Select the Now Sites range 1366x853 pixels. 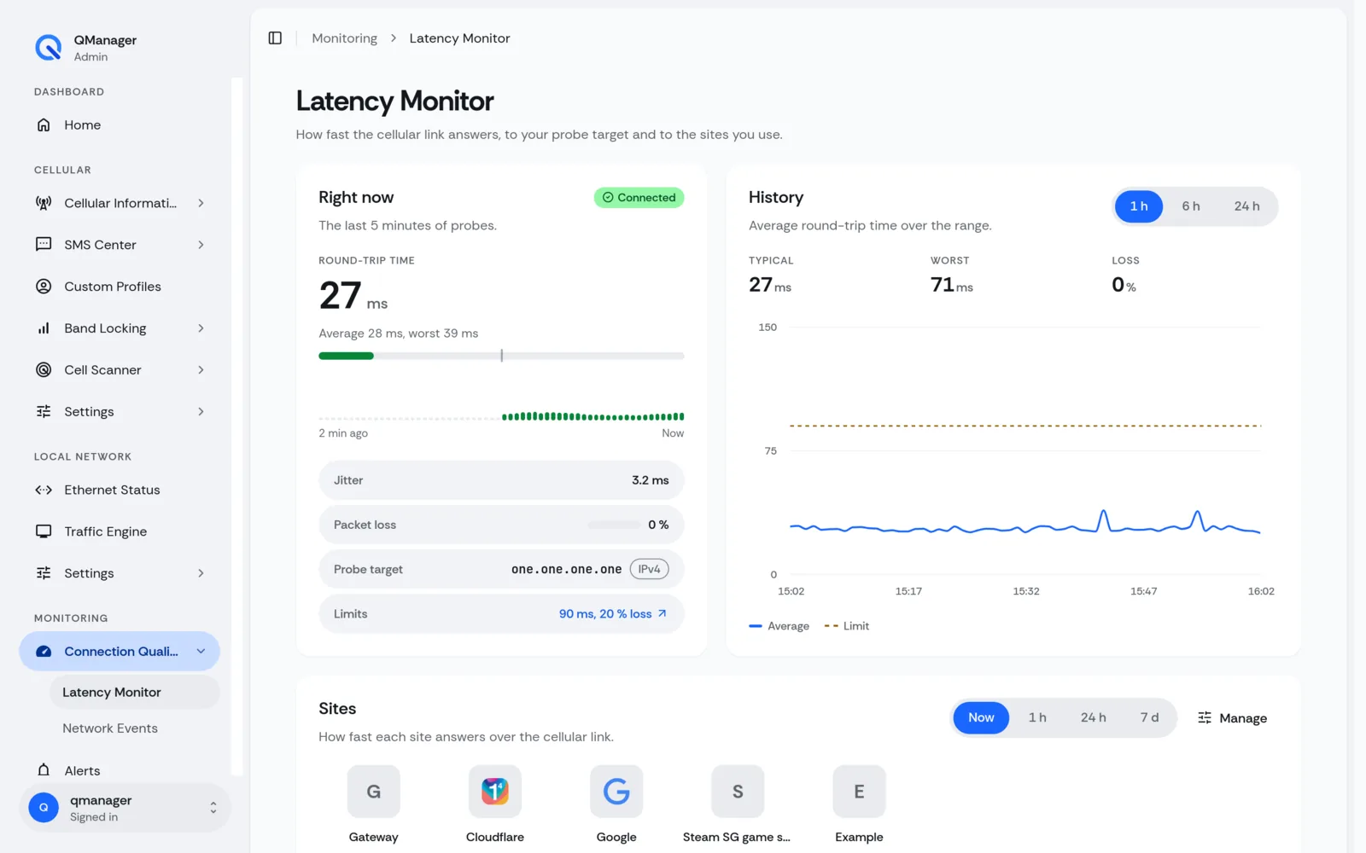click(x=981, y=718)
